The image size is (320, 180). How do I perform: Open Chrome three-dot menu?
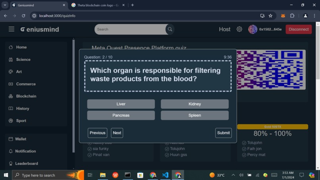[x=314, y=16]
